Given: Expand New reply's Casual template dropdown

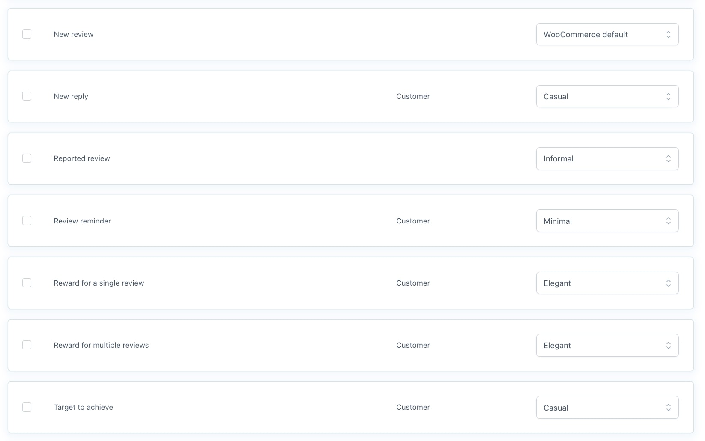Looking at the screenshot, I should pyautogui.click(x=607, y=96).
